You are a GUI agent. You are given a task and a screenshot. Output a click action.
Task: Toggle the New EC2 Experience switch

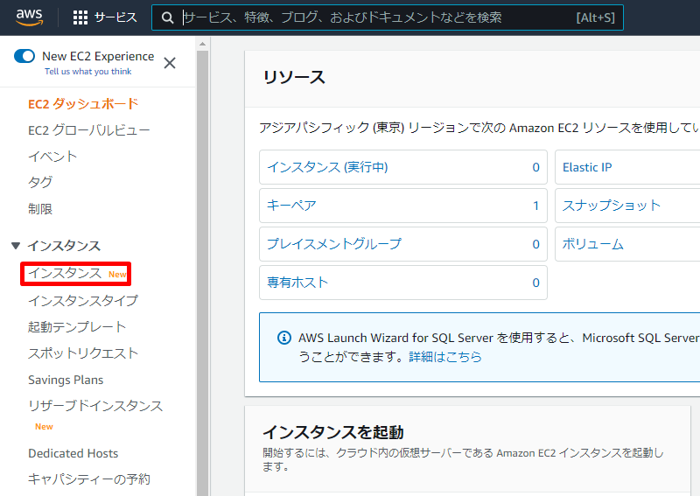(24, 56)
